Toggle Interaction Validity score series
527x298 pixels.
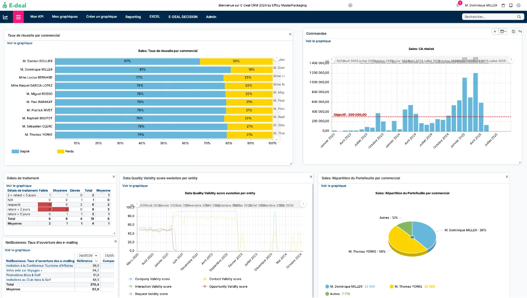pos(150,286)
